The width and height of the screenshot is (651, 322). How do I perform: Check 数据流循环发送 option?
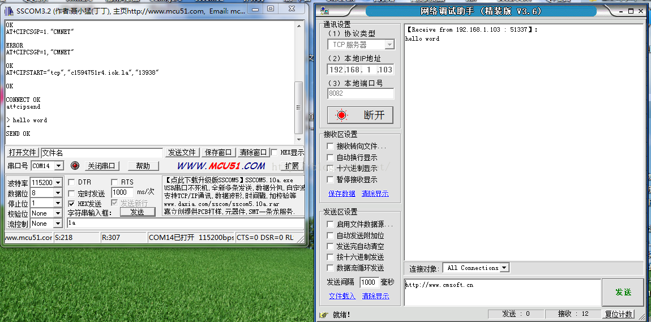pyautogui.click(x=330, y=268)
